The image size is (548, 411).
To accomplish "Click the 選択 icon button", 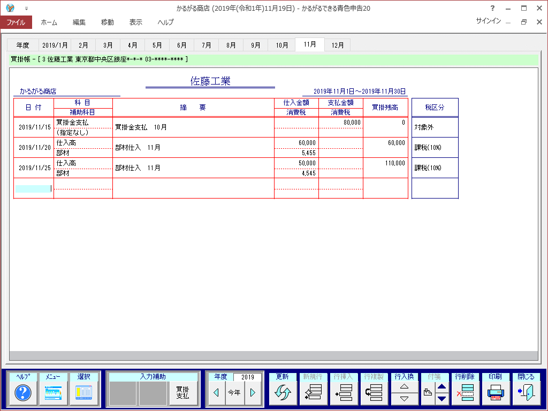I will pyautogui.click(x=84, y=392).
